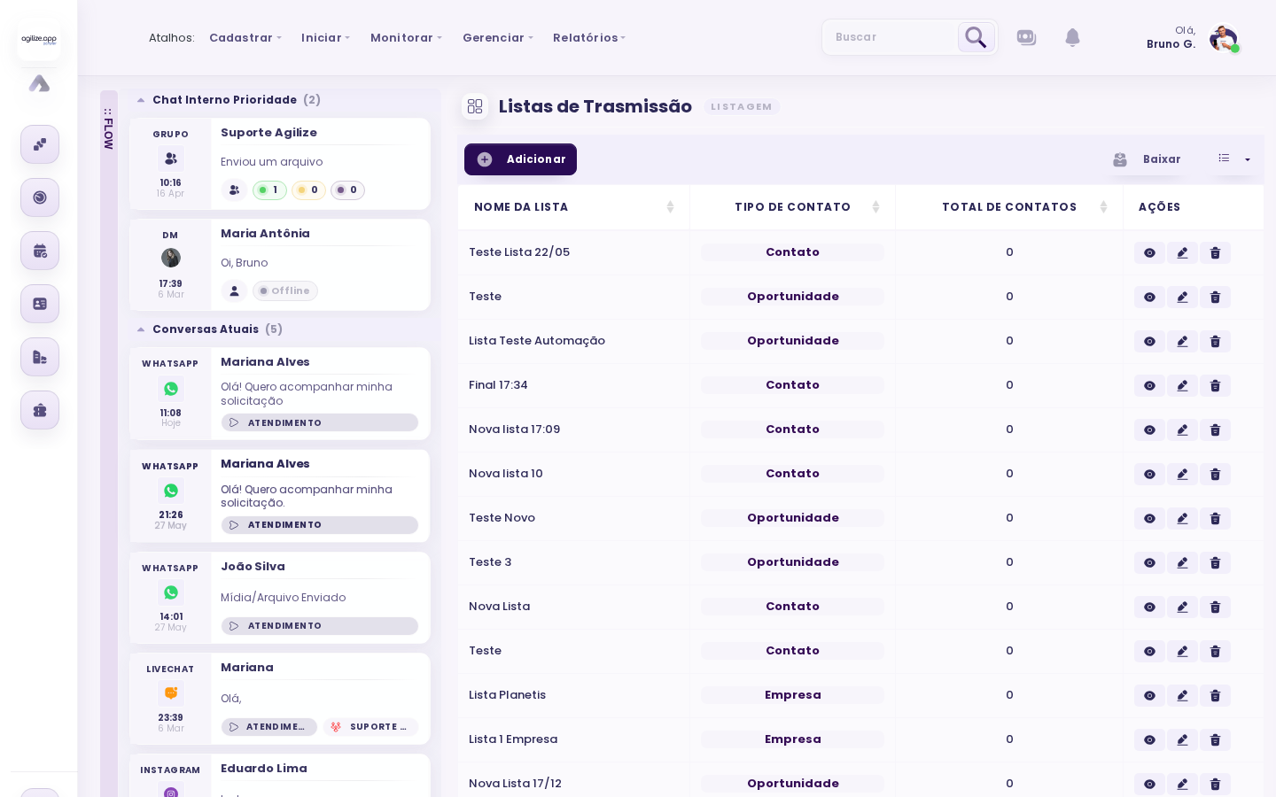Delete the Teste Lista 22/05 list
Screen dimensions: 1276x797
(x=1215, y=253)
